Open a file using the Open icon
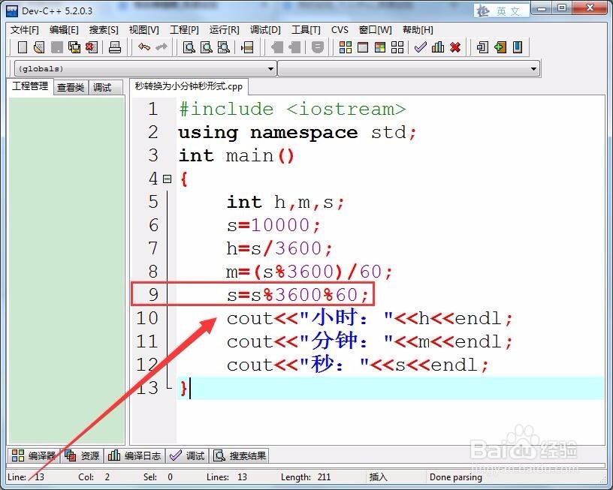 point(39,47)
